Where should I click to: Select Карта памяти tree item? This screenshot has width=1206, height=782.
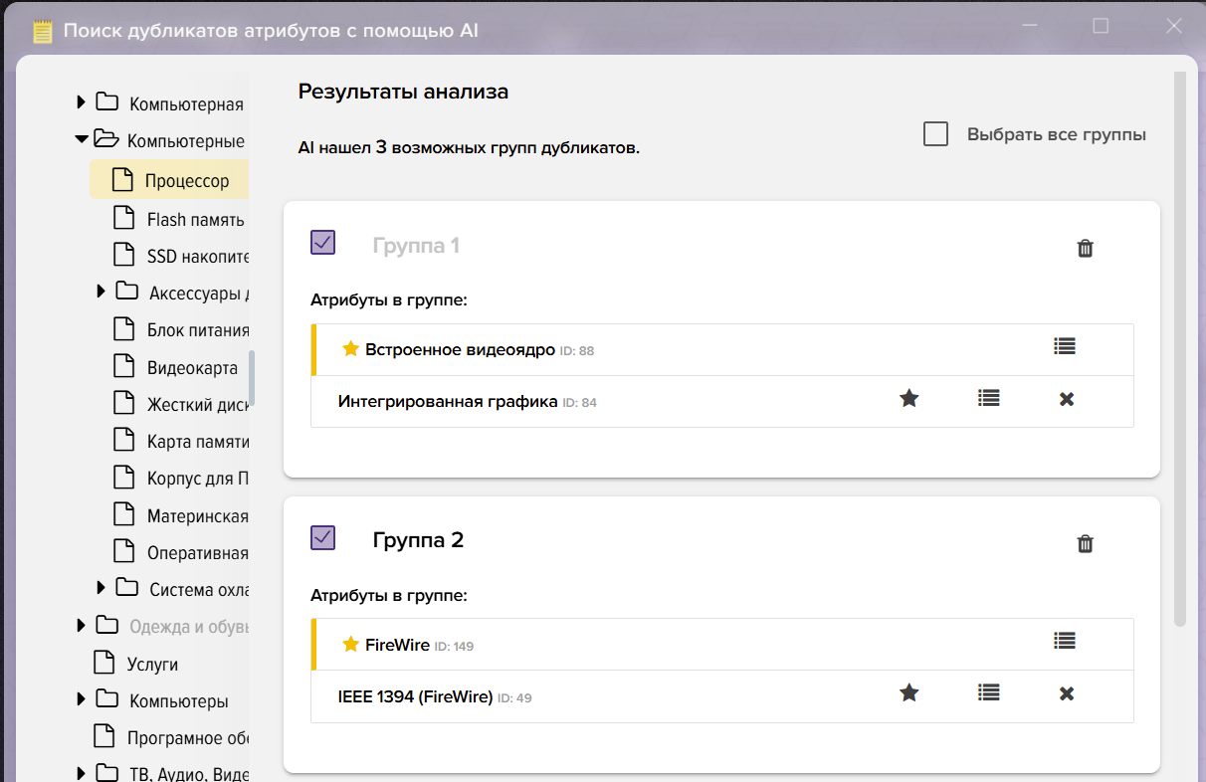(198, 442)
